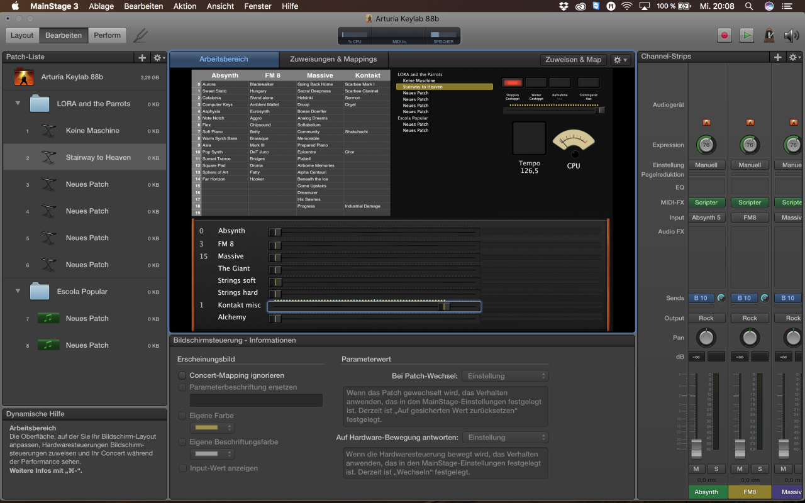Switch to Arbeitsbereich tab
805x503 pixels.
pos(224,59)
